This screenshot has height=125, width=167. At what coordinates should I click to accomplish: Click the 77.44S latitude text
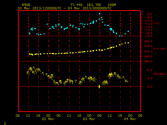[76, 5]
